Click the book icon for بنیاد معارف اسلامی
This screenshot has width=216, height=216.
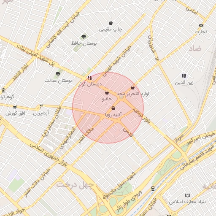point(187,195)
